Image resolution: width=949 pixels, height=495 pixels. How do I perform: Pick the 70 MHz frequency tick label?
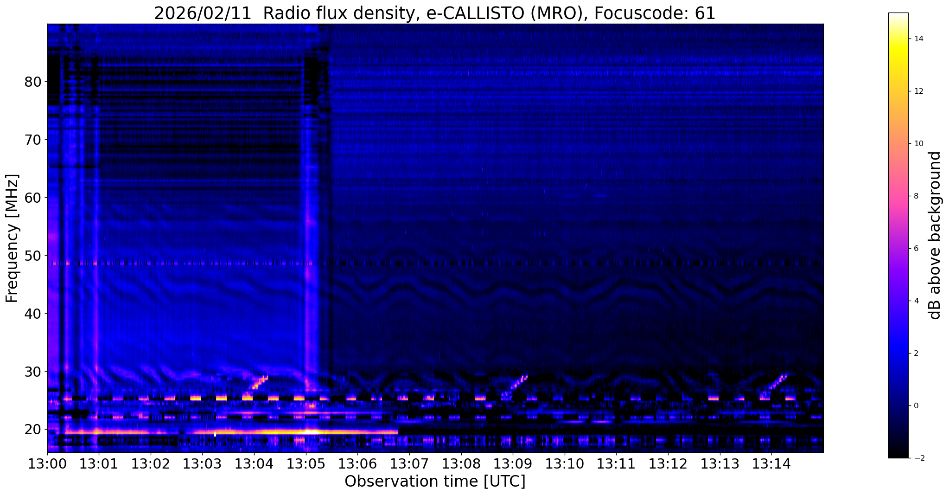coord(33,140)
